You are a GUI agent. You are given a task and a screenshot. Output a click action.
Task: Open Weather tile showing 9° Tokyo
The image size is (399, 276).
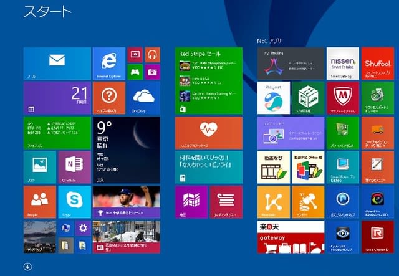[127, 150]
